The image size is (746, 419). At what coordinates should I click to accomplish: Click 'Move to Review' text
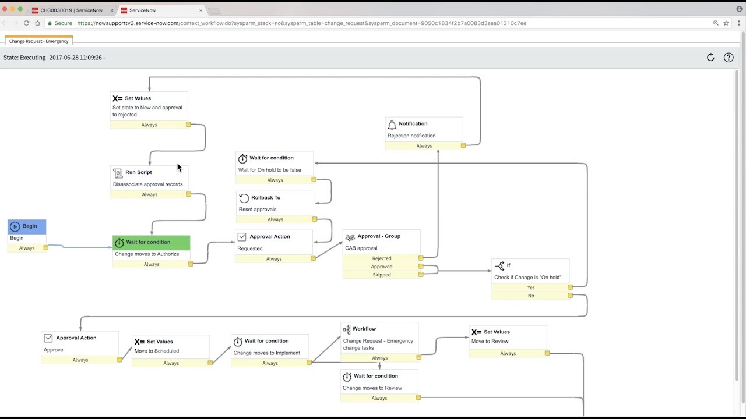[490, 342]
